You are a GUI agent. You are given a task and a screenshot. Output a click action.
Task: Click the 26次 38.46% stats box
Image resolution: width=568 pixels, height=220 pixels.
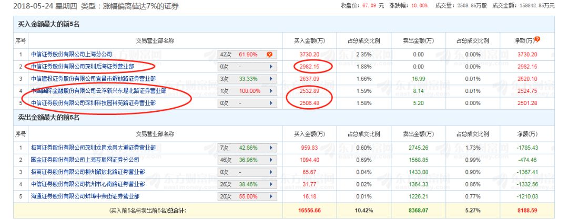[247, 184]
